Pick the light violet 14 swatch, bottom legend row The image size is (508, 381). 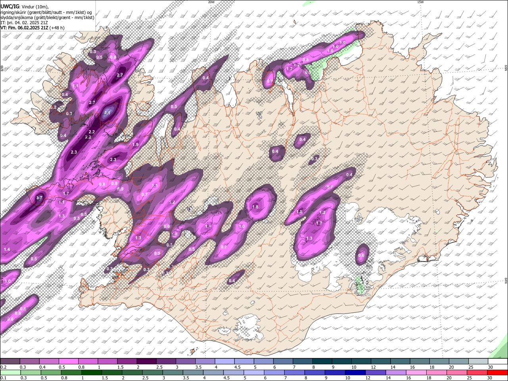coord(396,372)
